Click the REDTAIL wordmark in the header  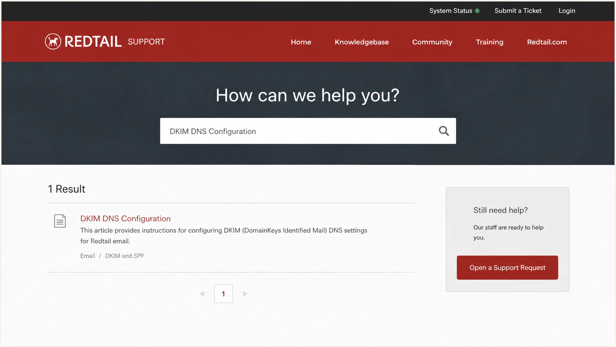coord(93,41)
